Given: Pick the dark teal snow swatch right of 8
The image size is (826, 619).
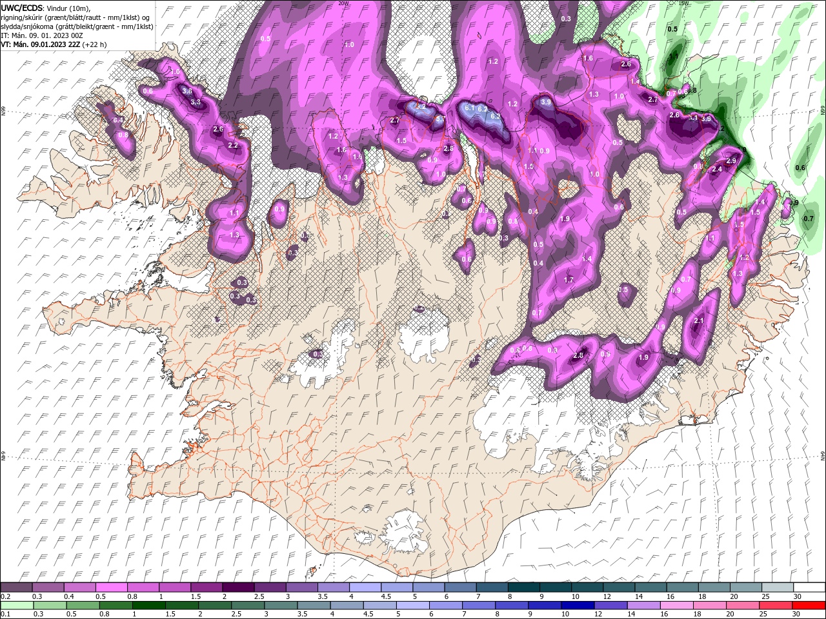Looking at the screenshot, I should [523, 587].
